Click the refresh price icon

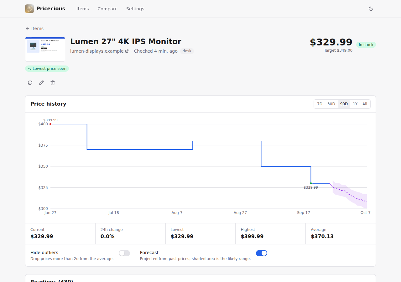[x=30, y=83]
